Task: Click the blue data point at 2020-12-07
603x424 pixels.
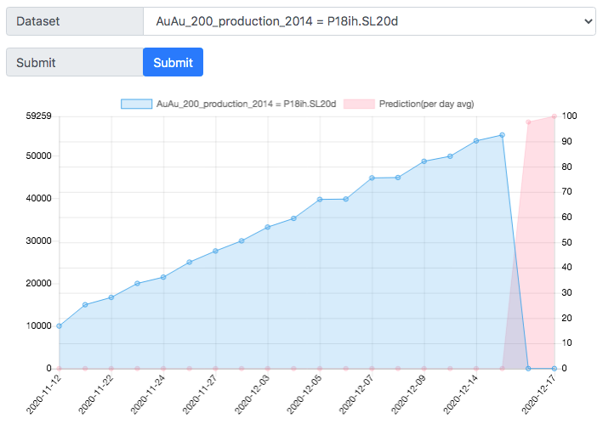Action: 372,178
